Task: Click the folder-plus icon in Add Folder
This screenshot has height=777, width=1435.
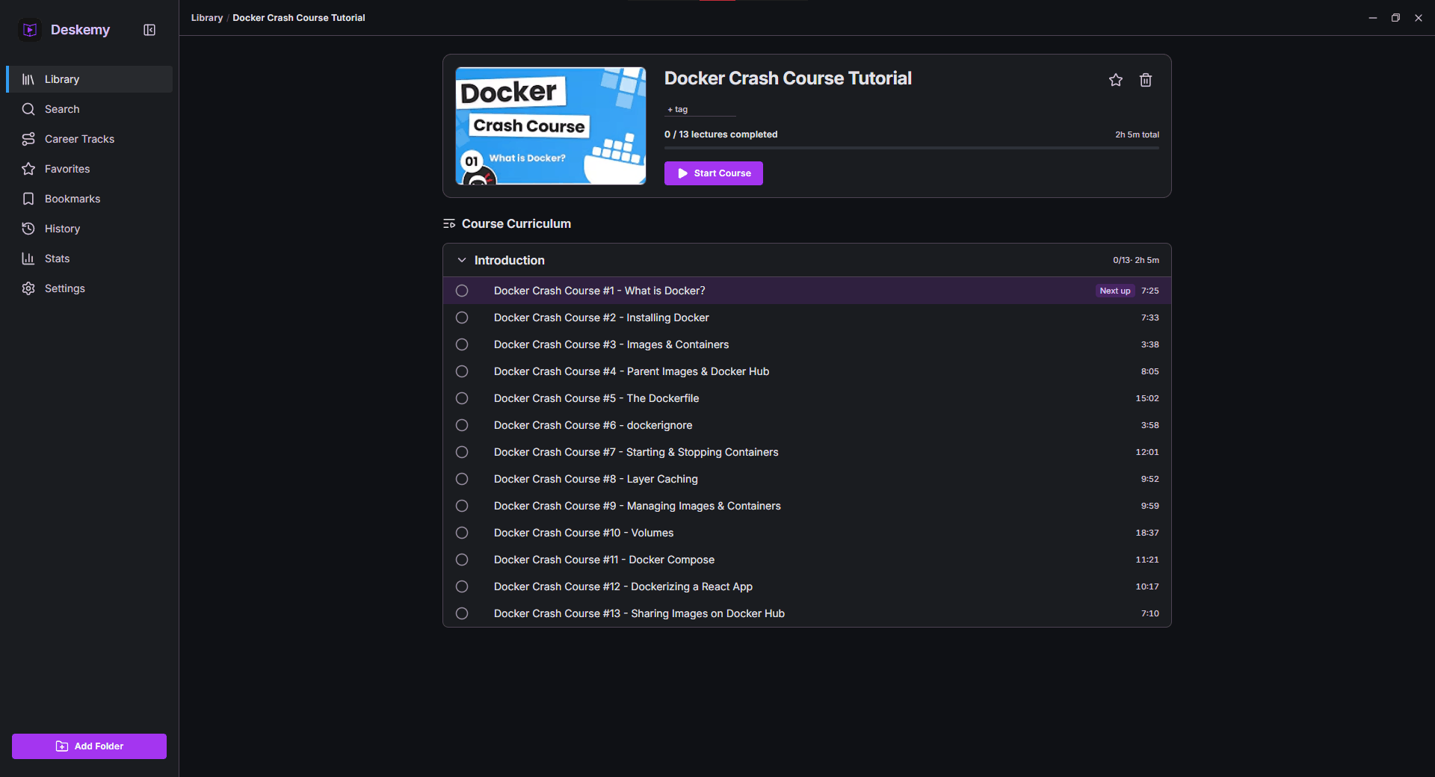Action: point(62,746)
